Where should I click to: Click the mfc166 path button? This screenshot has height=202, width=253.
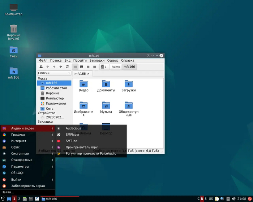click(x=129, y=67)
